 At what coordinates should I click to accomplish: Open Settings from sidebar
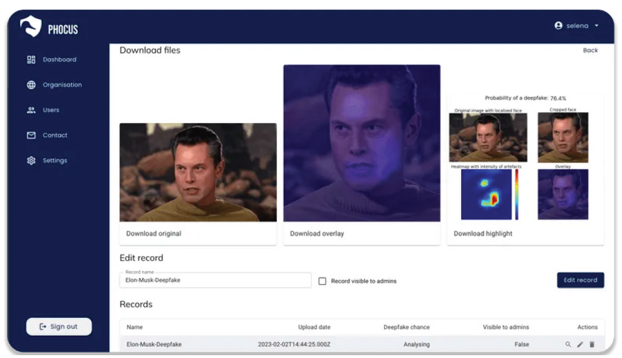55,161
